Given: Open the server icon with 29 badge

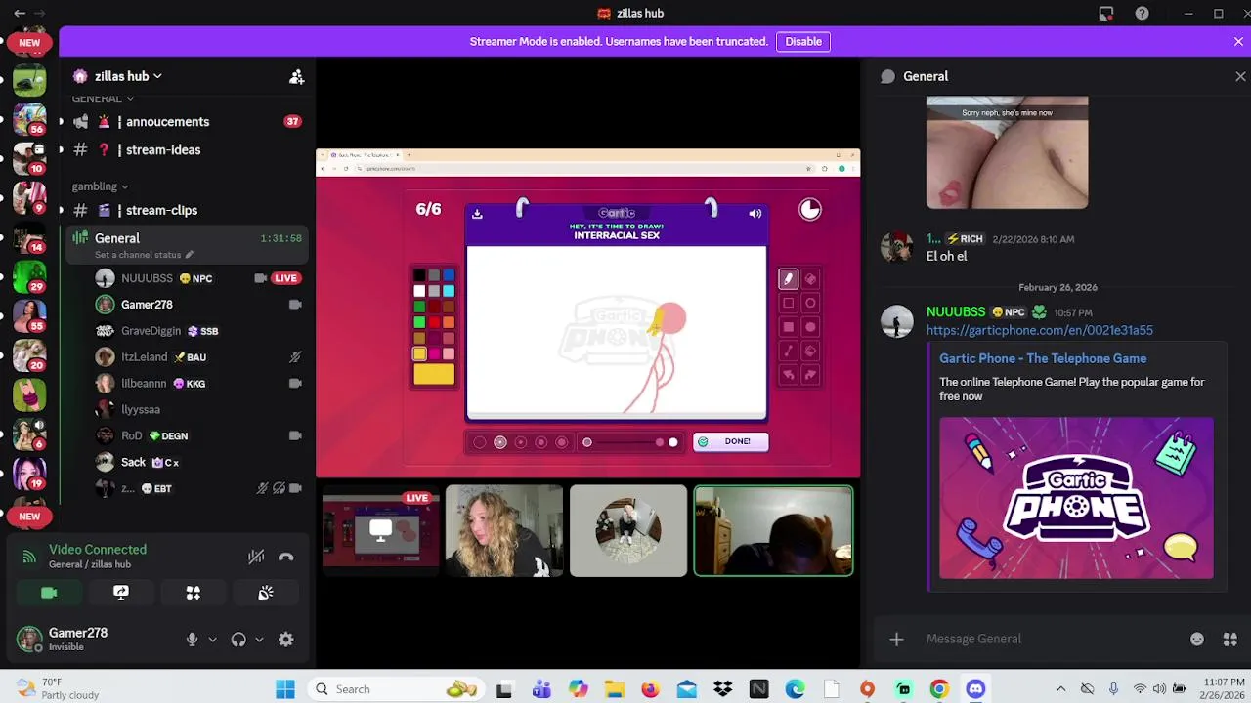Looking at the screenshot, I should [29, 277].
